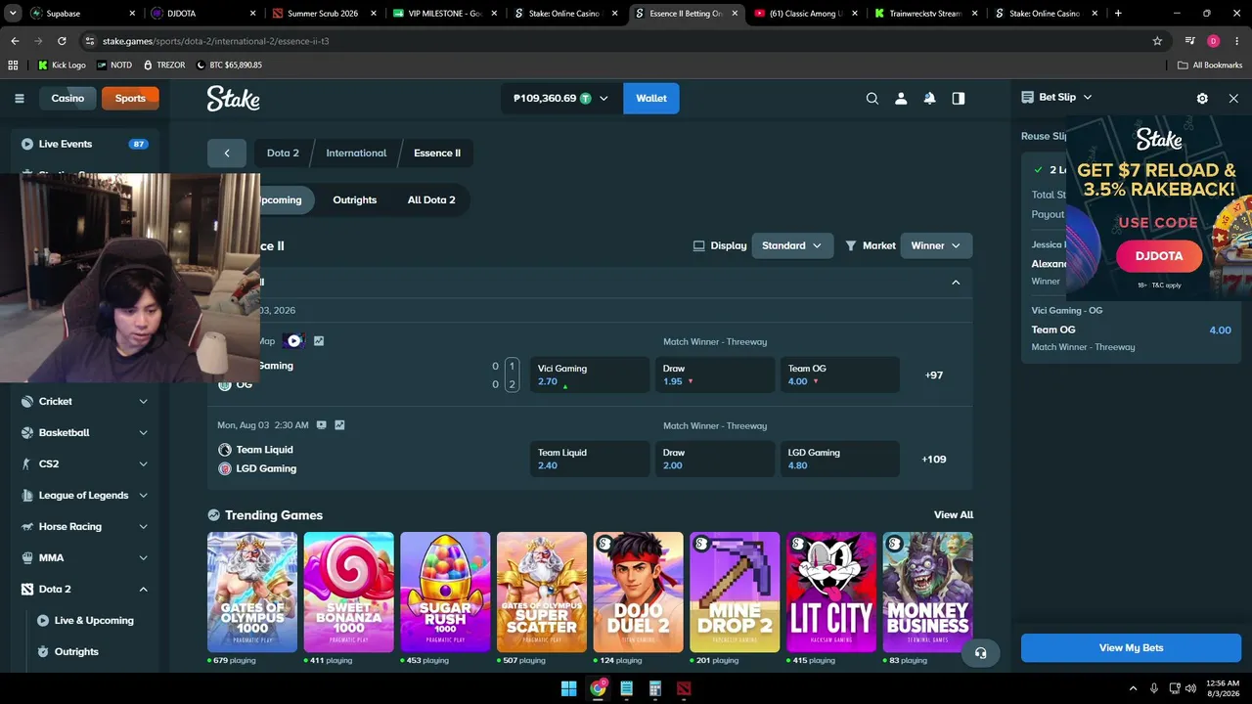Go to Dota 2 breadcrumb

coord(283,153)
